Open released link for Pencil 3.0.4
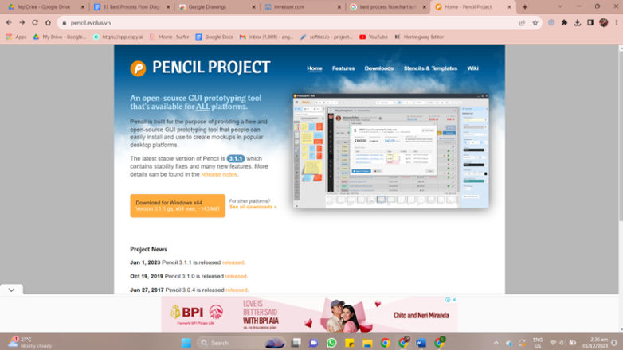Image resolution: width=623 pixels, height=350 pixels. pos(237,290)
